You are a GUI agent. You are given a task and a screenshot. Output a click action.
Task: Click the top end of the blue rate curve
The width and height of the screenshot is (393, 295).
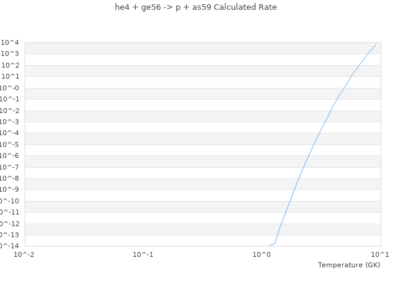(375, 45)
